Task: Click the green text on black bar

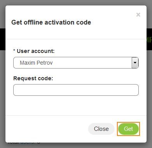Action: pyautogui.click(x=149, y=40)
